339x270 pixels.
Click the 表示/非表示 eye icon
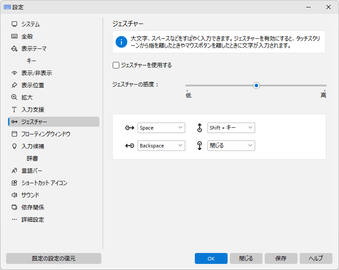tap(14, 73)
